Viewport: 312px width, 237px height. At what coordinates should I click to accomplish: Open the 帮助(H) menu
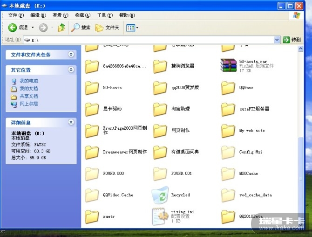click(x=127, y=15)
